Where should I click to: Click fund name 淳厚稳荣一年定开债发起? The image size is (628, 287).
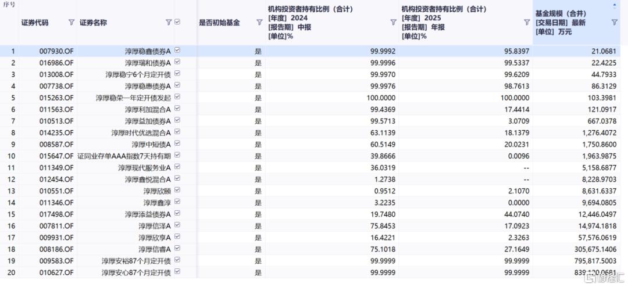[133, 98]
